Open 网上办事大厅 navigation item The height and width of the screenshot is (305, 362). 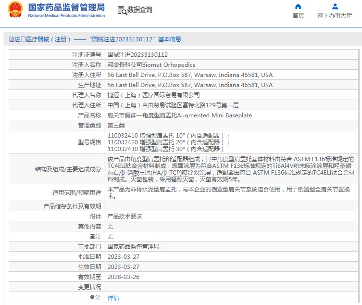(x=335, y=16)
